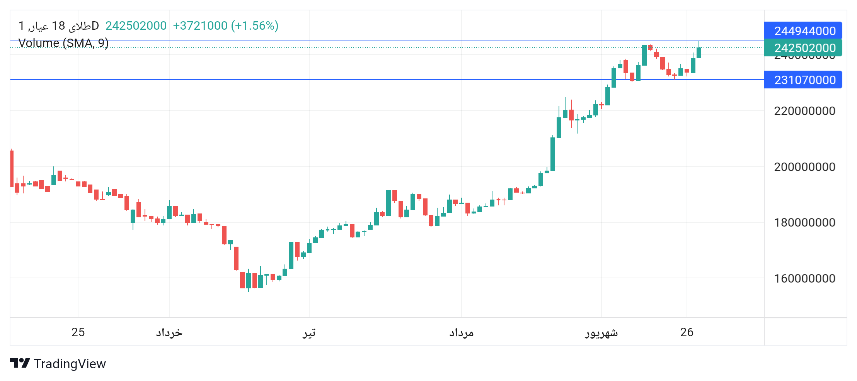Open the TradingView text link

[70, 364]
